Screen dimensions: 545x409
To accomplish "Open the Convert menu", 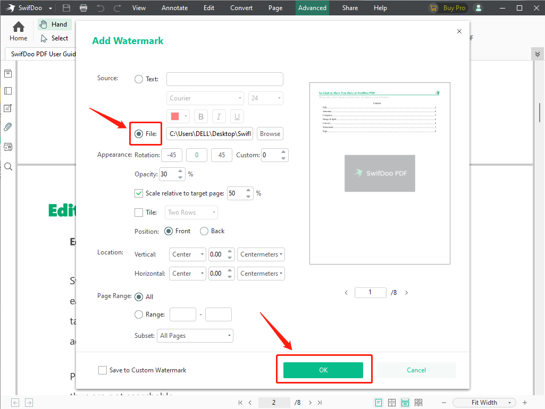I will pyautogui.click(x=241, y=7).
